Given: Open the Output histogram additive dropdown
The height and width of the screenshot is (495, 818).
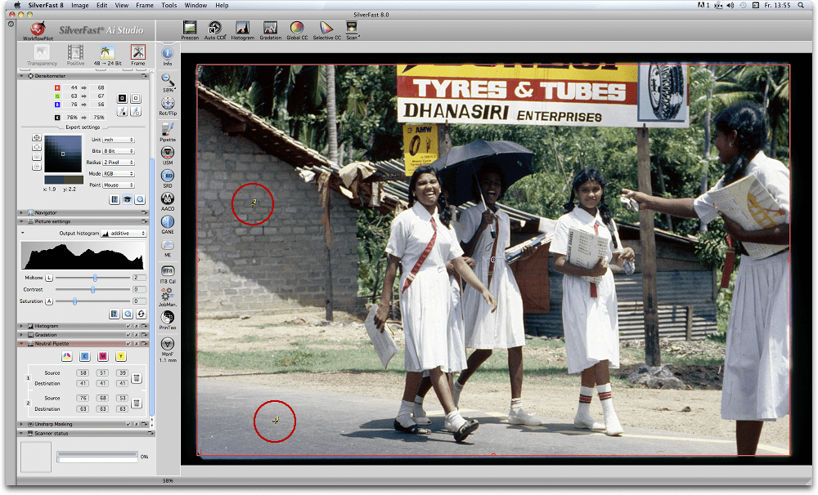Looking at the screenshot, I should tap(124, 234).
